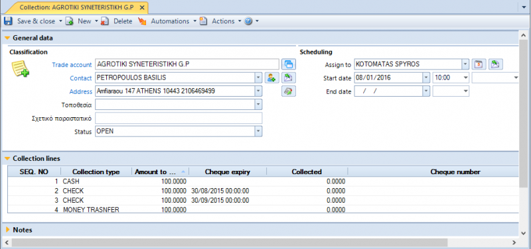Viewport: 531px width, 249px height.
Task: Open the help icon dropdown arrow
Action: coord(257,21)
